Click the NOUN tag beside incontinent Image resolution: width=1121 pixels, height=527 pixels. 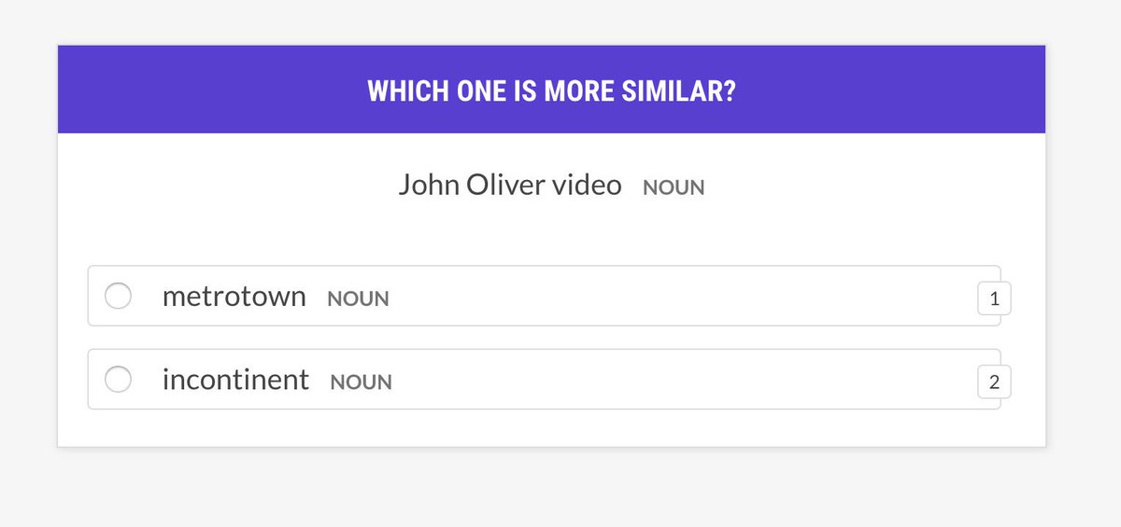tap(361, 382)
